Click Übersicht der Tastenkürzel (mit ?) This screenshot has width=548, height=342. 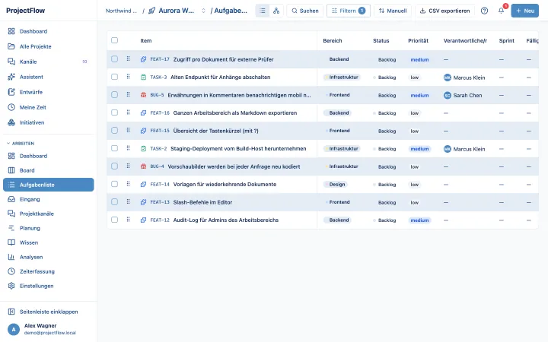215,131
